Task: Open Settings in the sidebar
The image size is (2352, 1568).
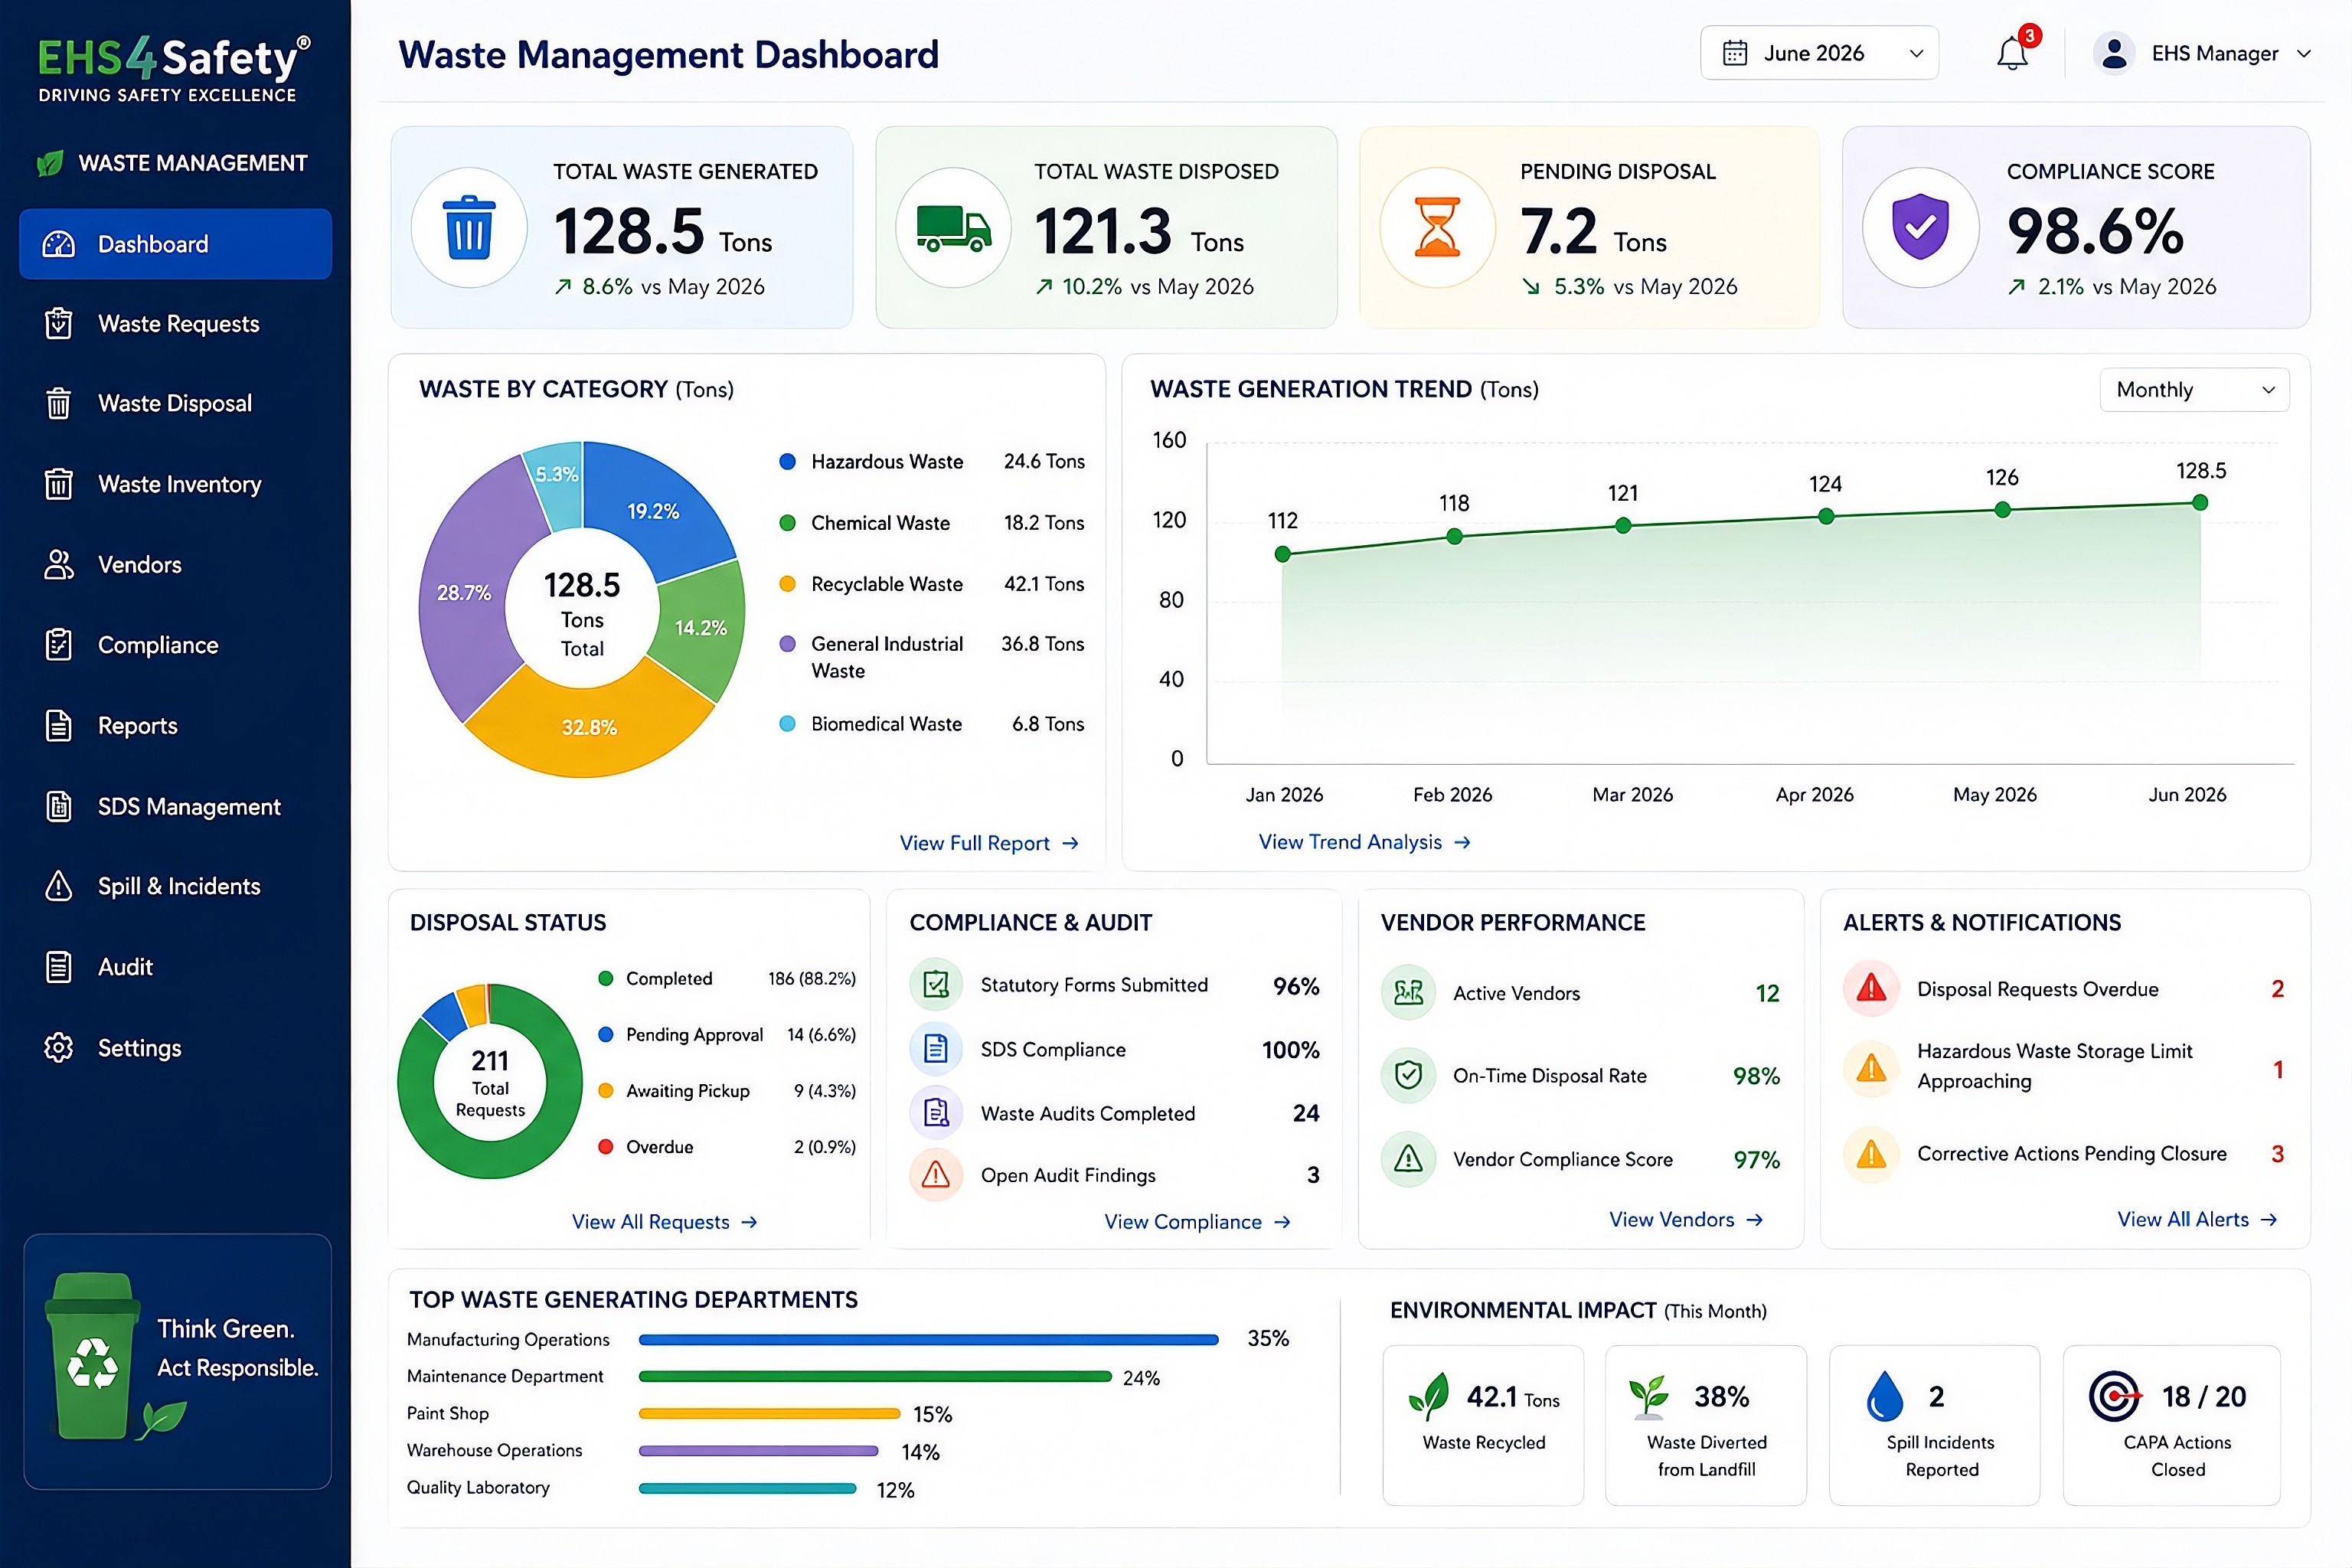Action: coord(175,1048)
